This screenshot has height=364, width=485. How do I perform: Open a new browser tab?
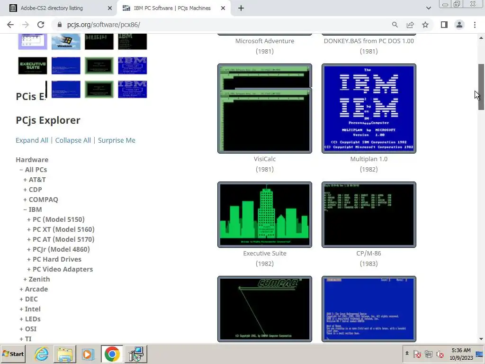point(241,8)
